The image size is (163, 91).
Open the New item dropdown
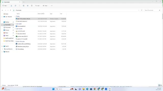coord(5,6)
